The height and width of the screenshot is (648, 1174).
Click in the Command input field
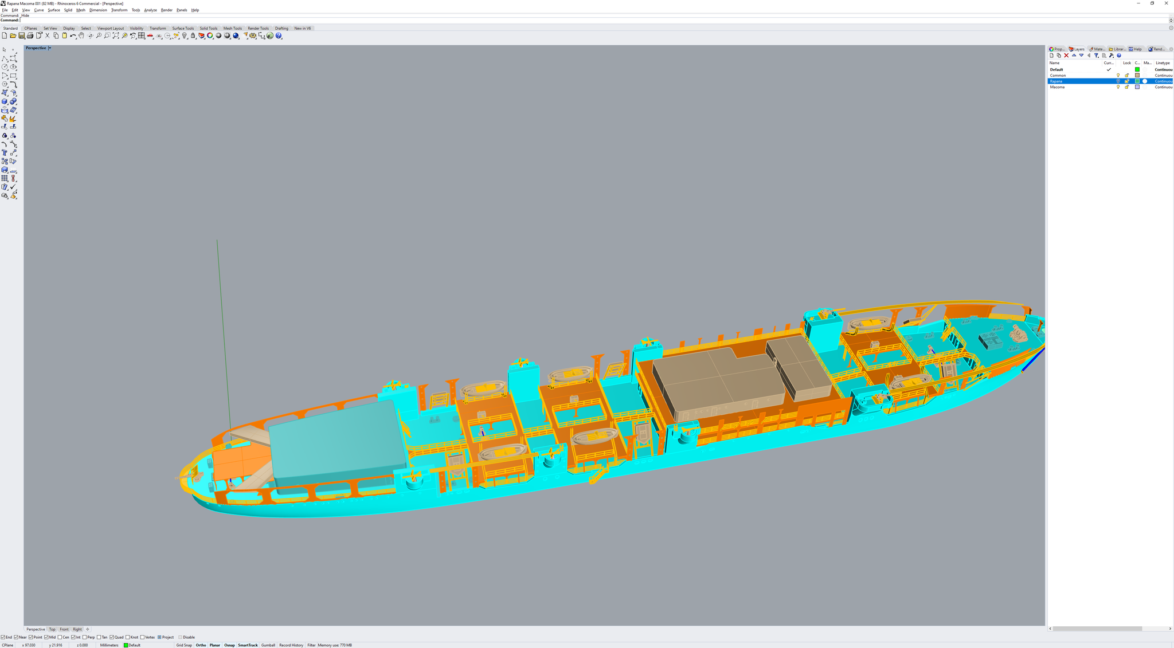coord(593,20)
